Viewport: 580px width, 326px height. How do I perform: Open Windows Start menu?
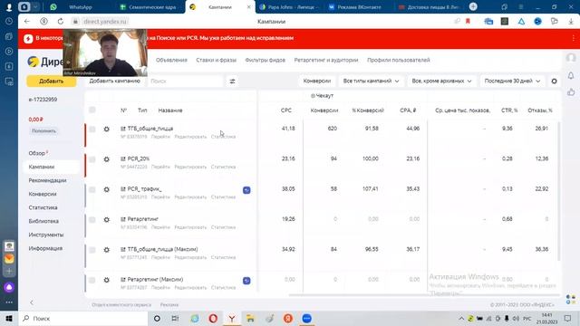[9, 318]
